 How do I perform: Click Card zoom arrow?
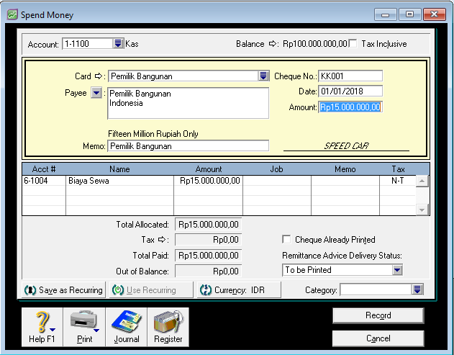click(x=99, y=76)
